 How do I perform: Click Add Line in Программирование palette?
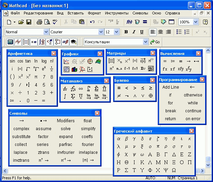point(170,87)
